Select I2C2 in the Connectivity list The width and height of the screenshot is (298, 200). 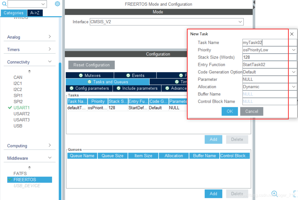pyautogui.click(x=18, y=90)
